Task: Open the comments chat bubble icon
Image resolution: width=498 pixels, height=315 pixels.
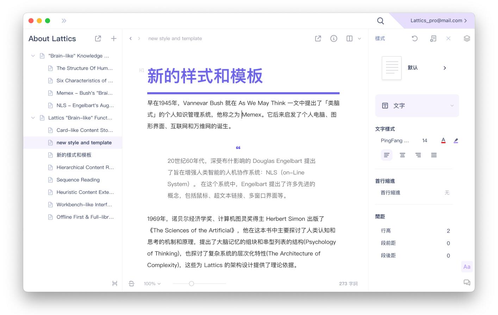Action: point(467,283)
